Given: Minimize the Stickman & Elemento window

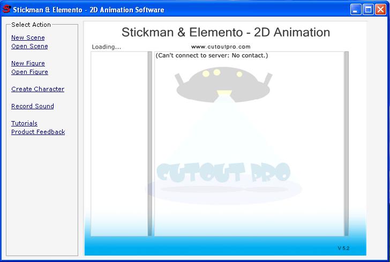Looking at the screenshot, I should pos(356,10).
